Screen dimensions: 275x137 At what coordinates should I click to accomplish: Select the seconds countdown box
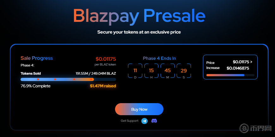(184, 72)
